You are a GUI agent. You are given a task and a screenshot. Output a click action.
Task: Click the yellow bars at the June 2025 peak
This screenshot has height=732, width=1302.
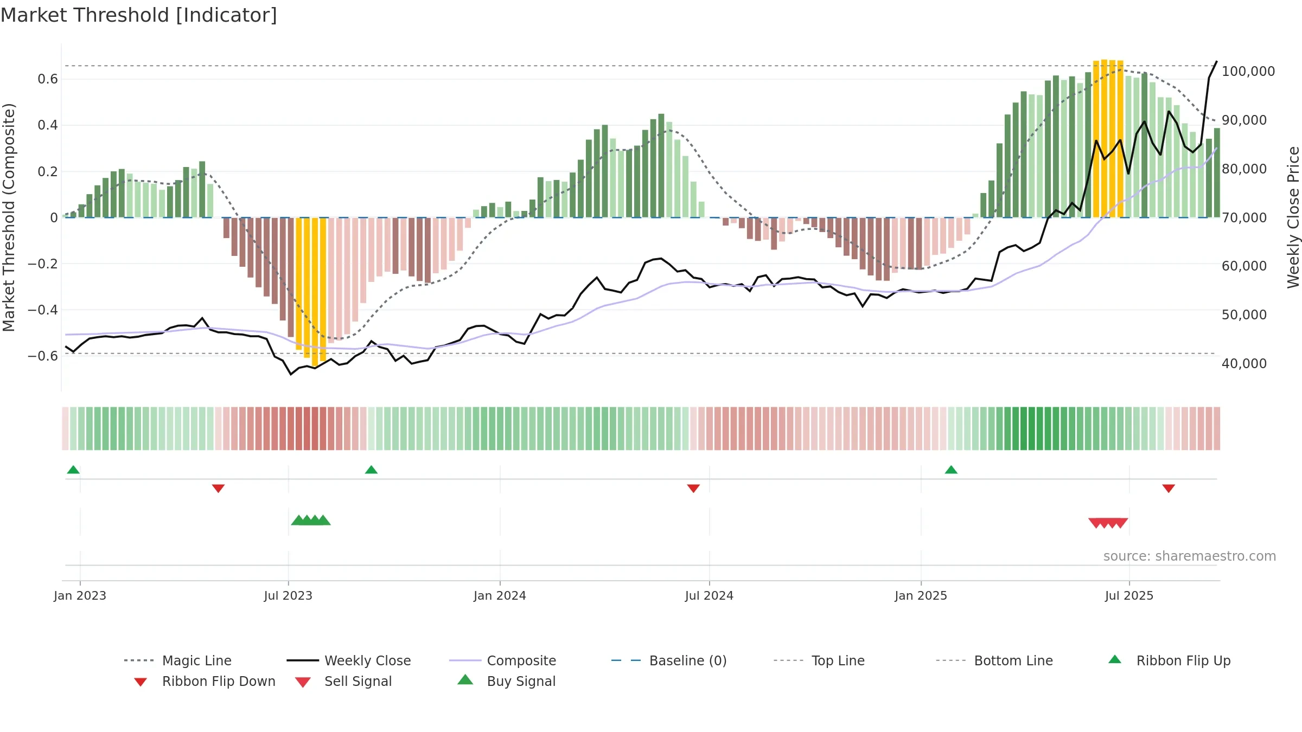click(x=1108, y=138)
